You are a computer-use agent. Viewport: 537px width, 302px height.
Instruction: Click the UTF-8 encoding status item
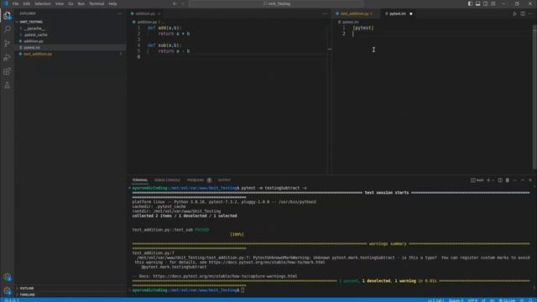pos(472,300)
